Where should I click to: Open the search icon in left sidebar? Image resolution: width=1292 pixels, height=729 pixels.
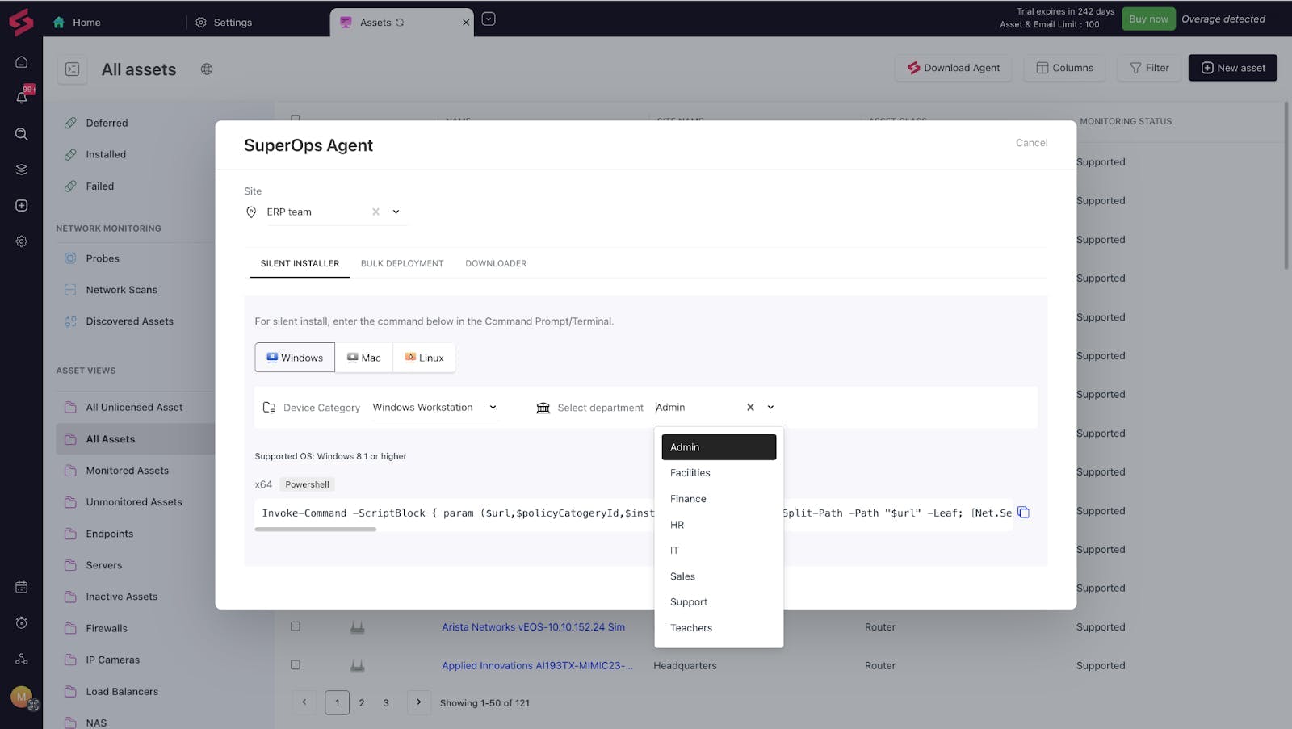(x=22, y=134)
